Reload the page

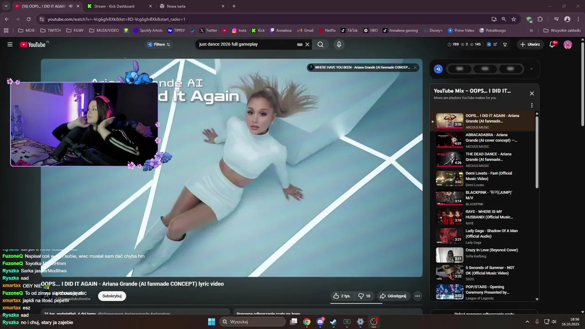pyautogui.click(x=29, y=19)
